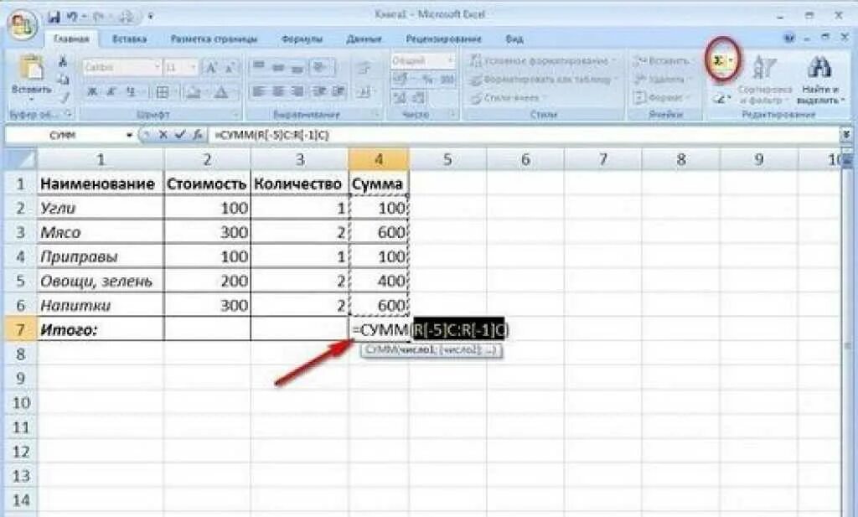
Task: Expand the formula bar chevron
Action: pyautogui.click(x=846, y=135)
